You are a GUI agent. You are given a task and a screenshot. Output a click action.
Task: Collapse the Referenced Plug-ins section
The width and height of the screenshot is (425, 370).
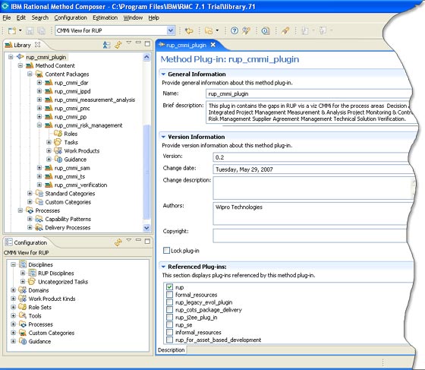(163, 267)
